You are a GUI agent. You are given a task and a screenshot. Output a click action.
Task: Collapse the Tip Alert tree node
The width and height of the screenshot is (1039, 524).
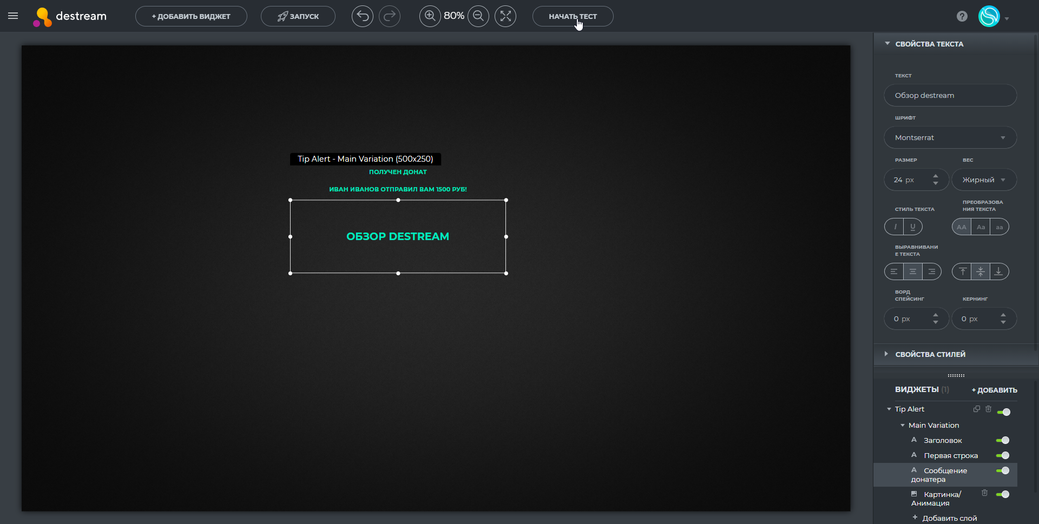[889, 409]
